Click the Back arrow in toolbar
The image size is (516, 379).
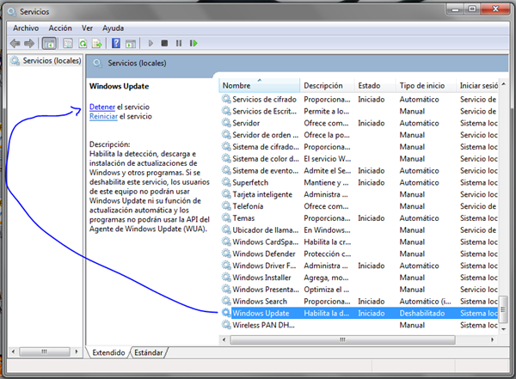15,43
